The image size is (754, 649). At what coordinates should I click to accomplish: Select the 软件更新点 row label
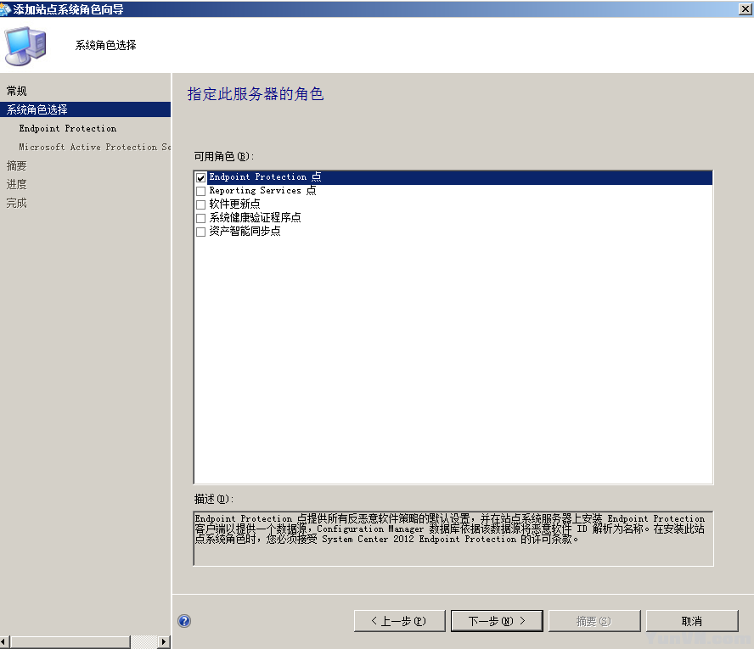pos(234,204)
